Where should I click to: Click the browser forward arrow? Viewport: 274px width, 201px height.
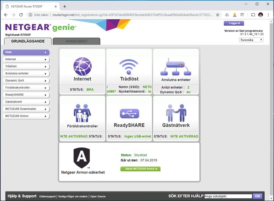pos(13,15)
